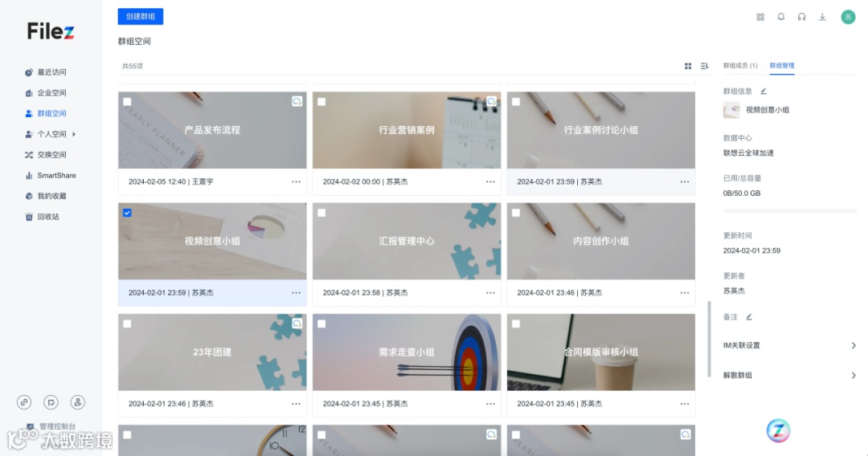This screenshot has height=456, width=868.
Task: Select the 汇报管理中心 checkbox
Action: [321, 213]
